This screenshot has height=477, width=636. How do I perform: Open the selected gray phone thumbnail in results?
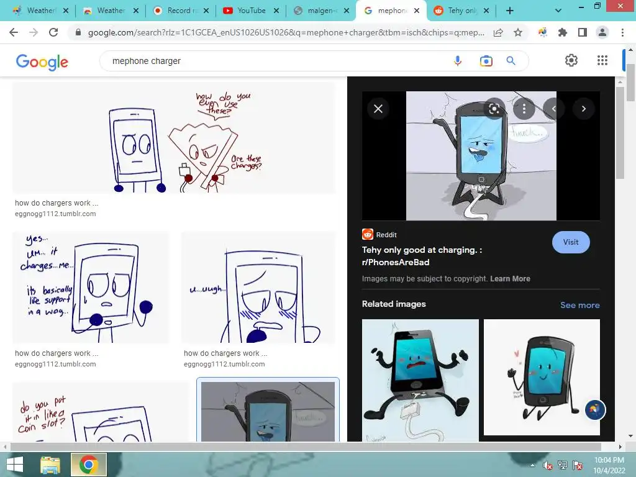[268, 411]
